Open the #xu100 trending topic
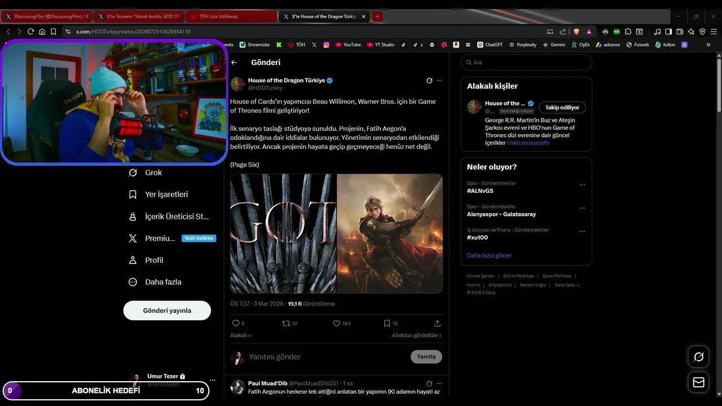 pos(477,237)
